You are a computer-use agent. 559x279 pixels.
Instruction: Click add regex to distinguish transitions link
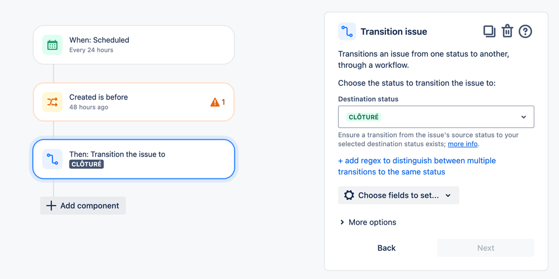(417, 166)
